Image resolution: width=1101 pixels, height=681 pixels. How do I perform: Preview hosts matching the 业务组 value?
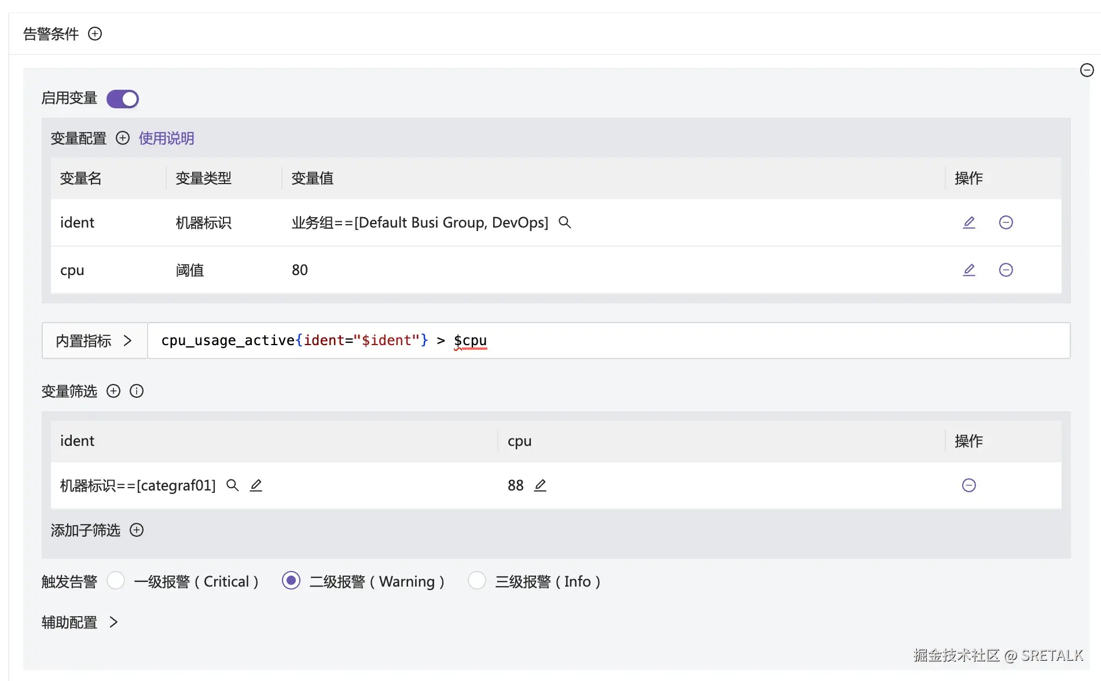coord(564,222)
